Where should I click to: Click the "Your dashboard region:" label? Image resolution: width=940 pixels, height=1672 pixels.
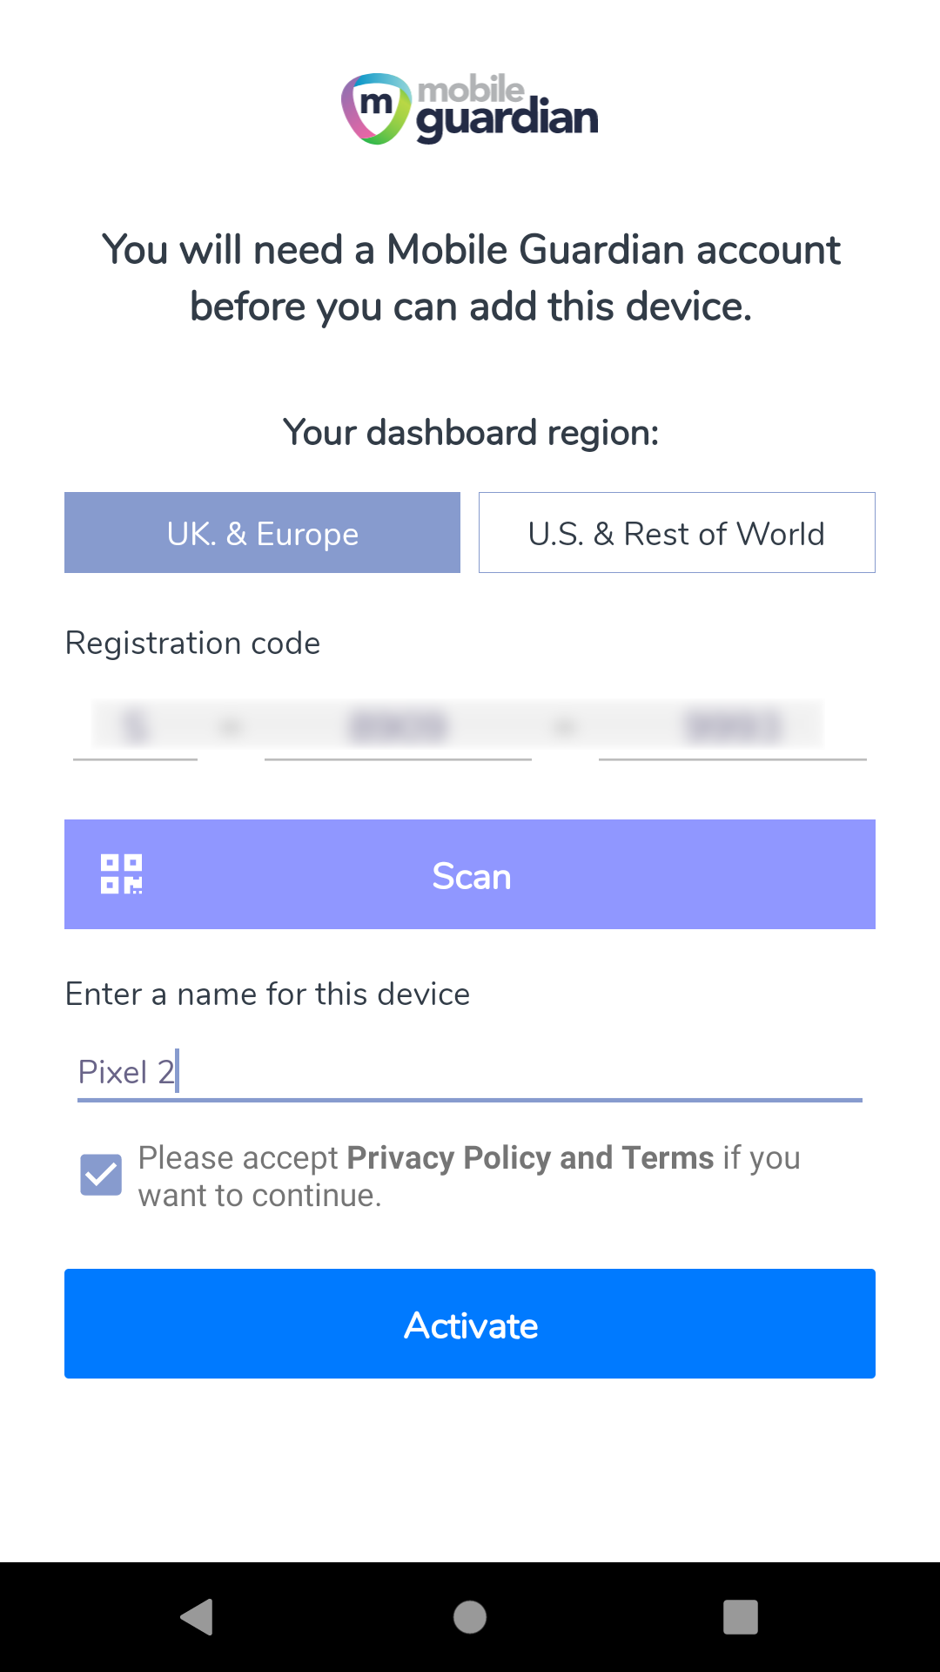pyautogui.click(x=471, y=433)
